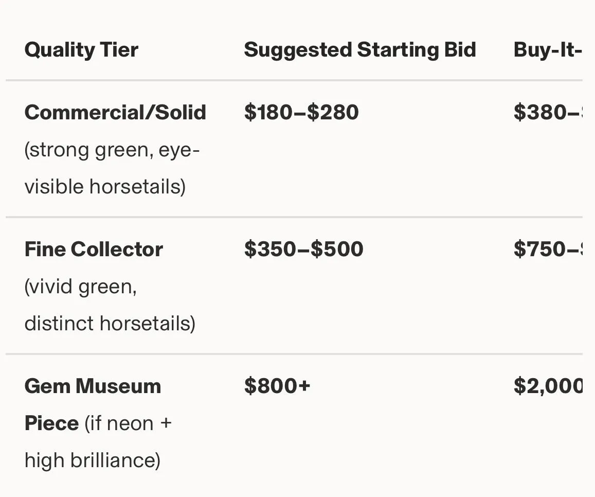Click the distinct horsetails text line
This screenshot has height=497, width=595.
(x=110, y=324)
